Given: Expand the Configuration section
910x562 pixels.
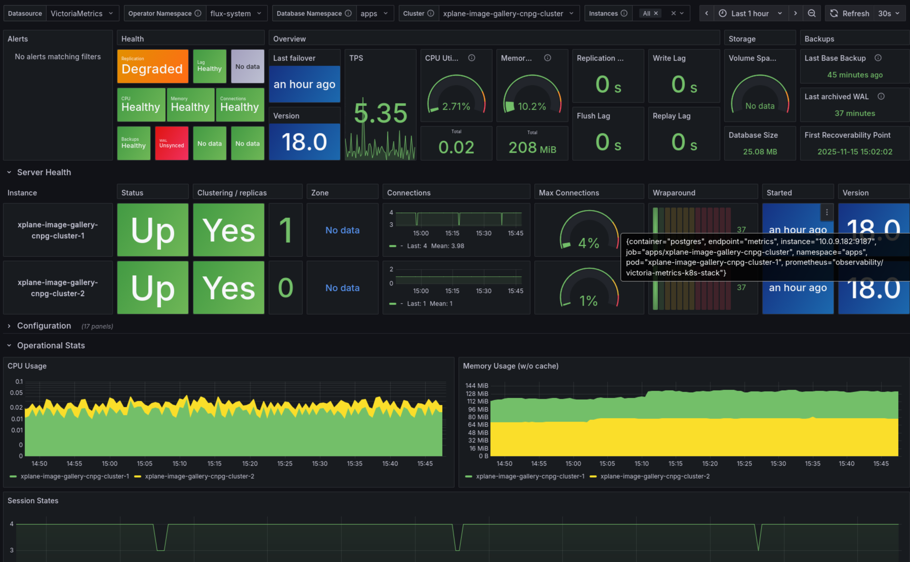Looking at the screenshot, I should coord(44,326).
